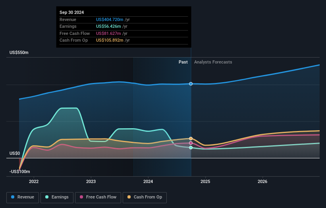The width and height of the screenshot is (326, 208).
Task: Select the 2023 x-axis label
Action: click(x=91, y=181)
